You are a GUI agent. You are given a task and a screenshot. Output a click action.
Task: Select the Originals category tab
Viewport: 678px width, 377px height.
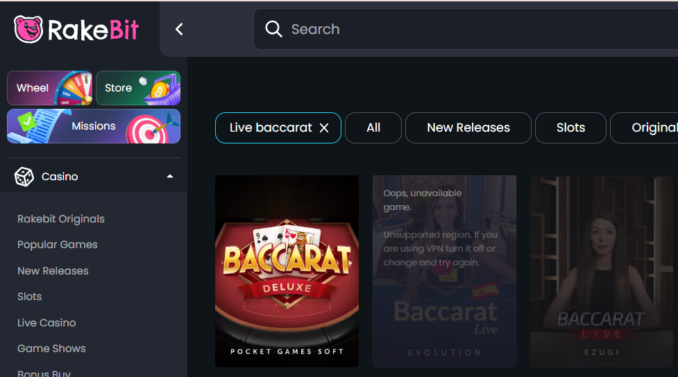pyautogui.click(x=644, y=128)
